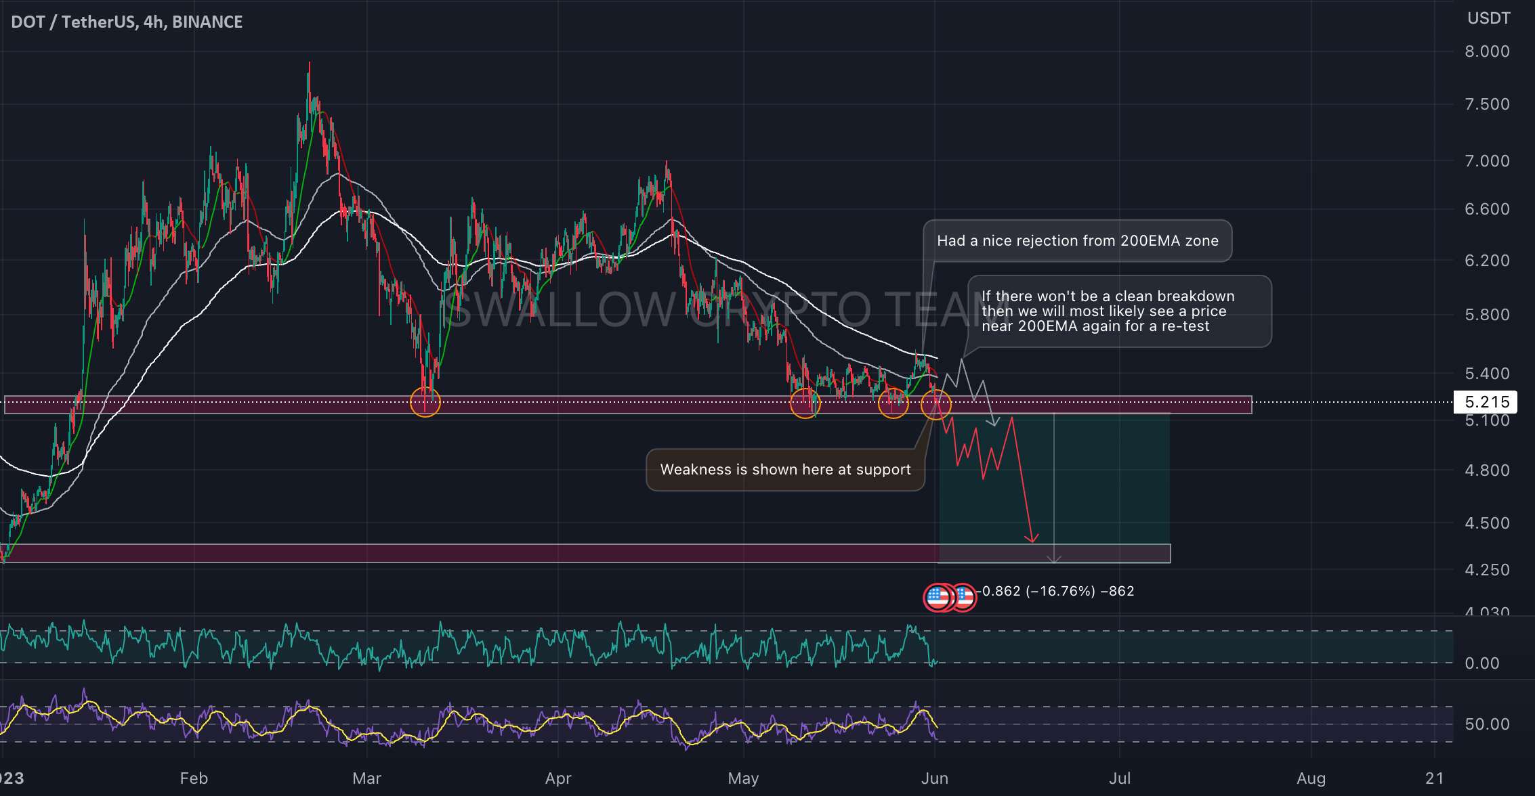Image resolution: width=1535 pixels, height=796 pixels.
Task: Click the 0.00 value on the teal oscillator scale
Action: 1482,663
